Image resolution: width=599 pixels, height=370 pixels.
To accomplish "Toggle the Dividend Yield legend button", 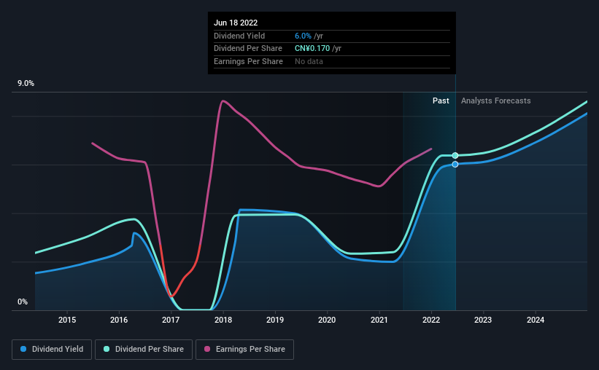I will [52, 350].
